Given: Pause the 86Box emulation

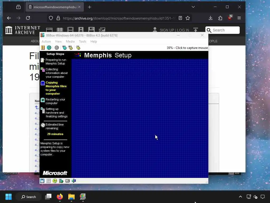Looking at the screenshot, I should click(x=43, y=48).
